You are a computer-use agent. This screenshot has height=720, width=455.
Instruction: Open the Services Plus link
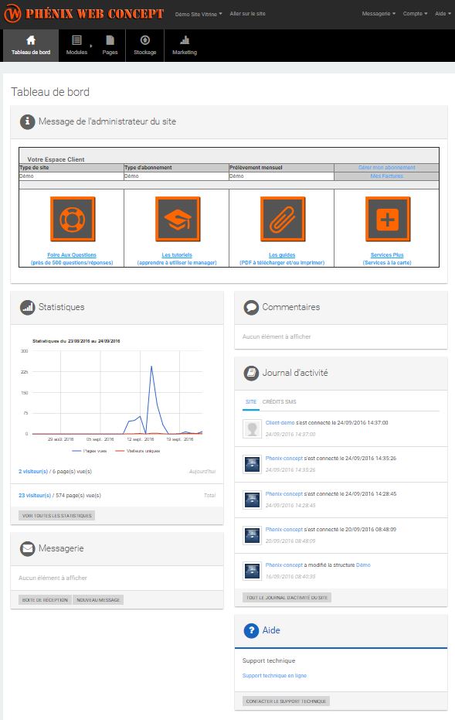pyautogui.click(x=387, y=255)
